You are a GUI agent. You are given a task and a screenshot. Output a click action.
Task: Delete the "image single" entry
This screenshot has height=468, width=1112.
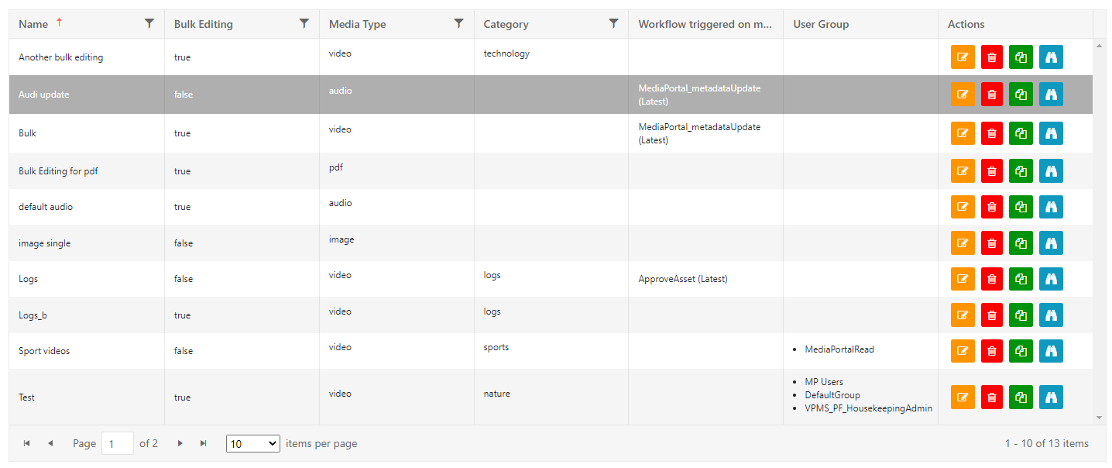991,243
